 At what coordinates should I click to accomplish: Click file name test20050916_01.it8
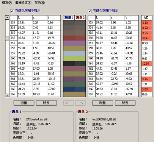(104, 119)
